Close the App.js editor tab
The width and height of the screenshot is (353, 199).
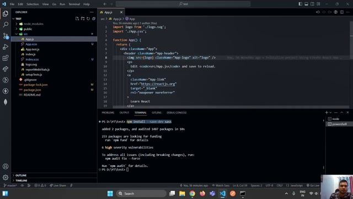click(x=121, y=12)
